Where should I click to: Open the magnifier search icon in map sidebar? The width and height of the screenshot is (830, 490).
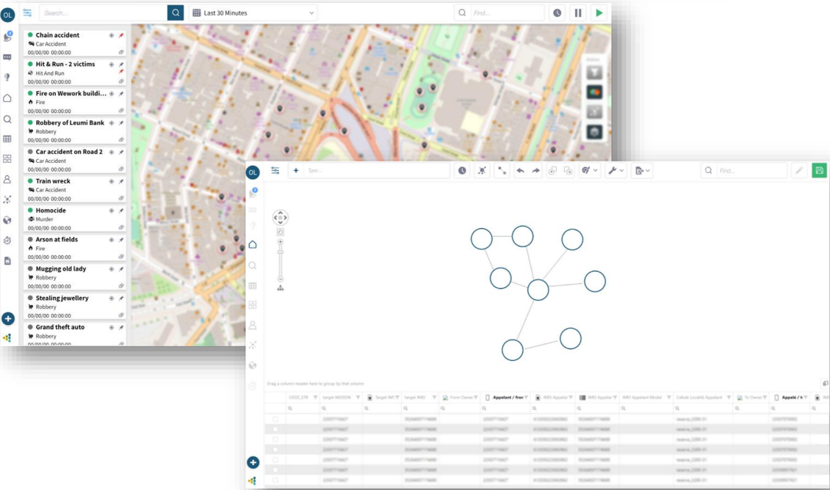pos(7,120)
